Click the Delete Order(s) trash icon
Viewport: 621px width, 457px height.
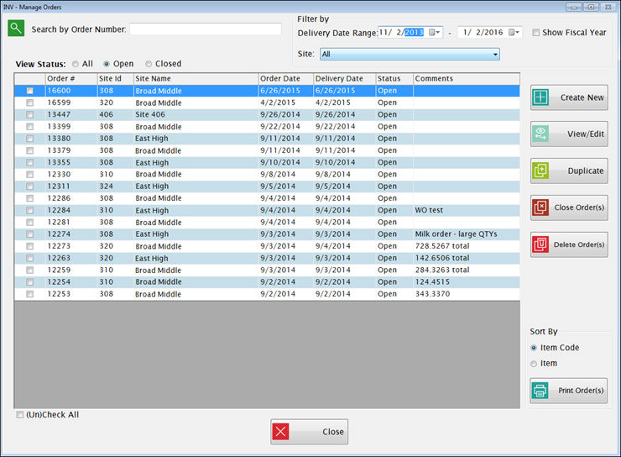pyautogui.click(x=541, y=244)
